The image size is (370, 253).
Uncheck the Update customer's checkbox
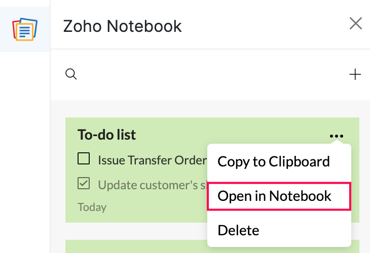tap(84, 184)
